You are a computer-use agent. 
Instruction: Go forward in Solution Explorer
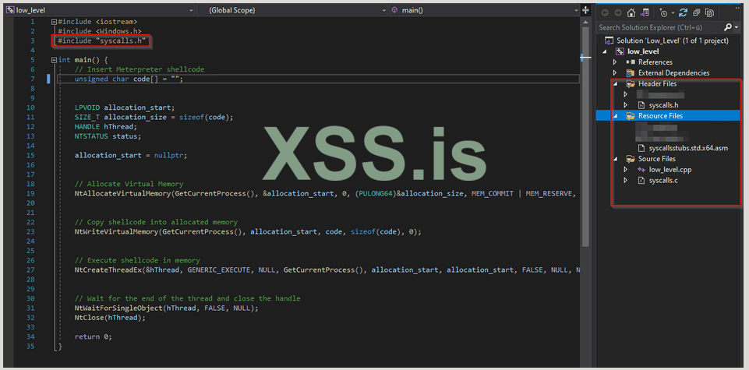pyautogui.click(x=617, y=13)
